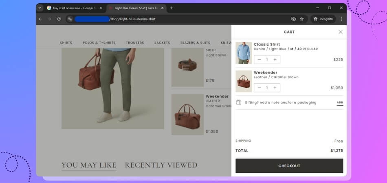Close the cart panel
Image resolution: width=387 pixels, height=183 pixels.
click(x=340, y=32)
